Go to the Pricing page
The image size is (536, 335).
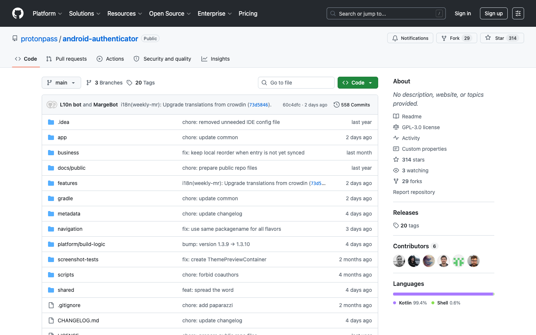point(248,13)
